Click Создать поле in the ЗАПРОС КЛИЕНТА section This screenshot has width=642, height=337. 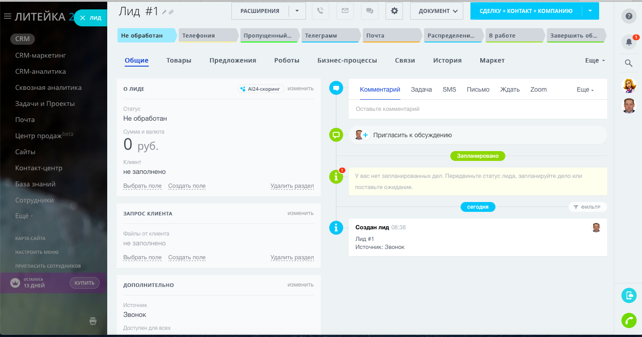pyautogui.click(x=187, y=257)
